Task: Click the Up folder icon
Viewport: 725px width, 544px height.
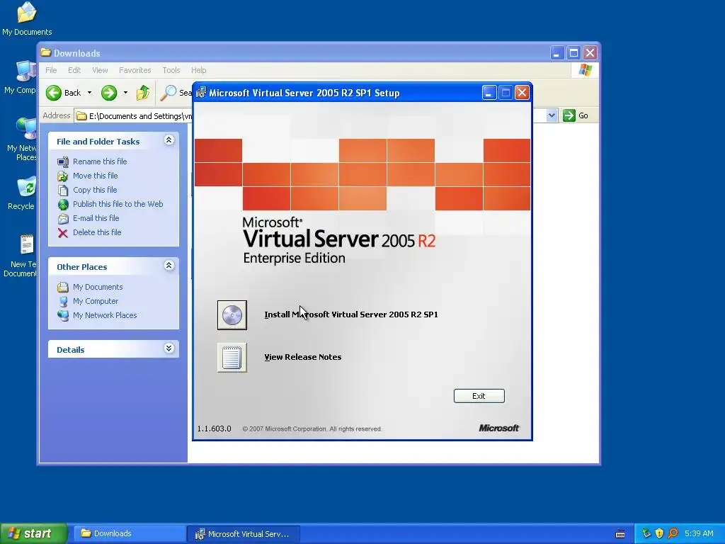Action: (143, 93)
